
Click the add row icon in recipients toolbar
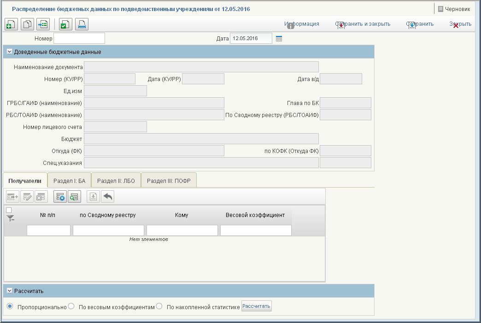12,197
